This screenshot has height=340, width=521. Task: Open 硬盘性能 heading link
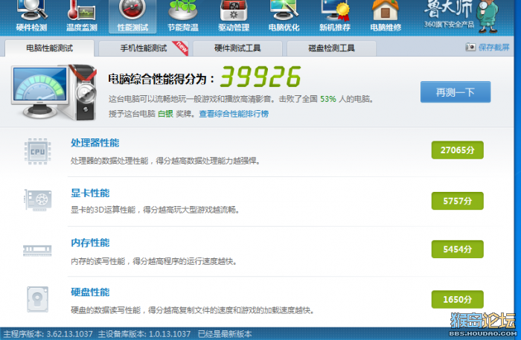pos(90,292)
